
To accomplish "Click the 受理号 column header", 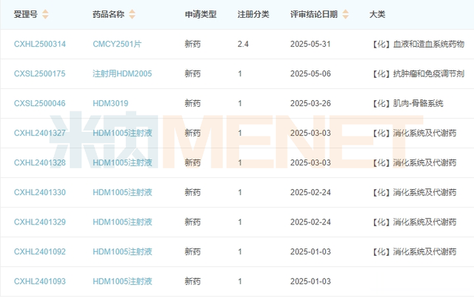I will pos(26,14).
